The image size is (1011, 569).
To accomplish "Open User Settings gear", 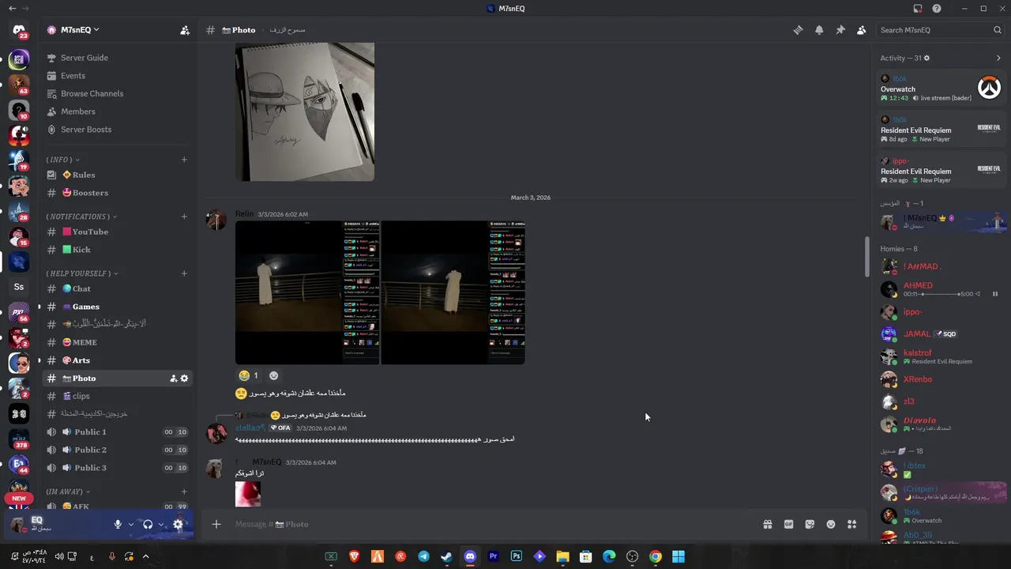I will pyautogui.click(x=178, y=524).
